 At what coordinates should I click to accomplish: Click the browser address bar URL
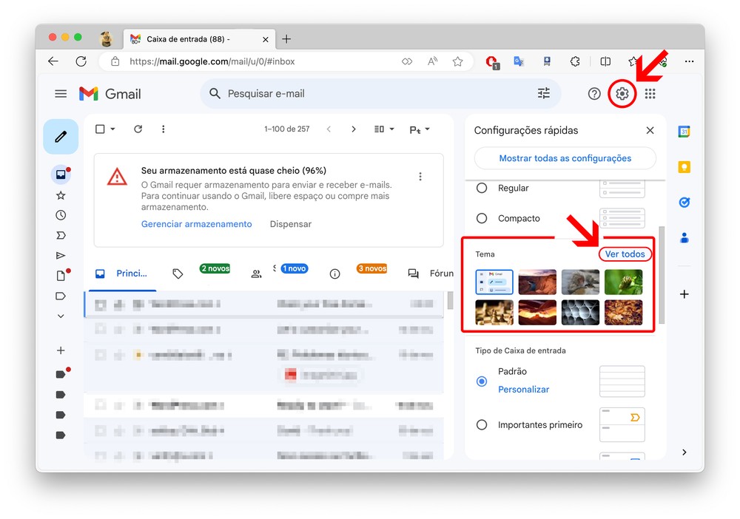212,61
